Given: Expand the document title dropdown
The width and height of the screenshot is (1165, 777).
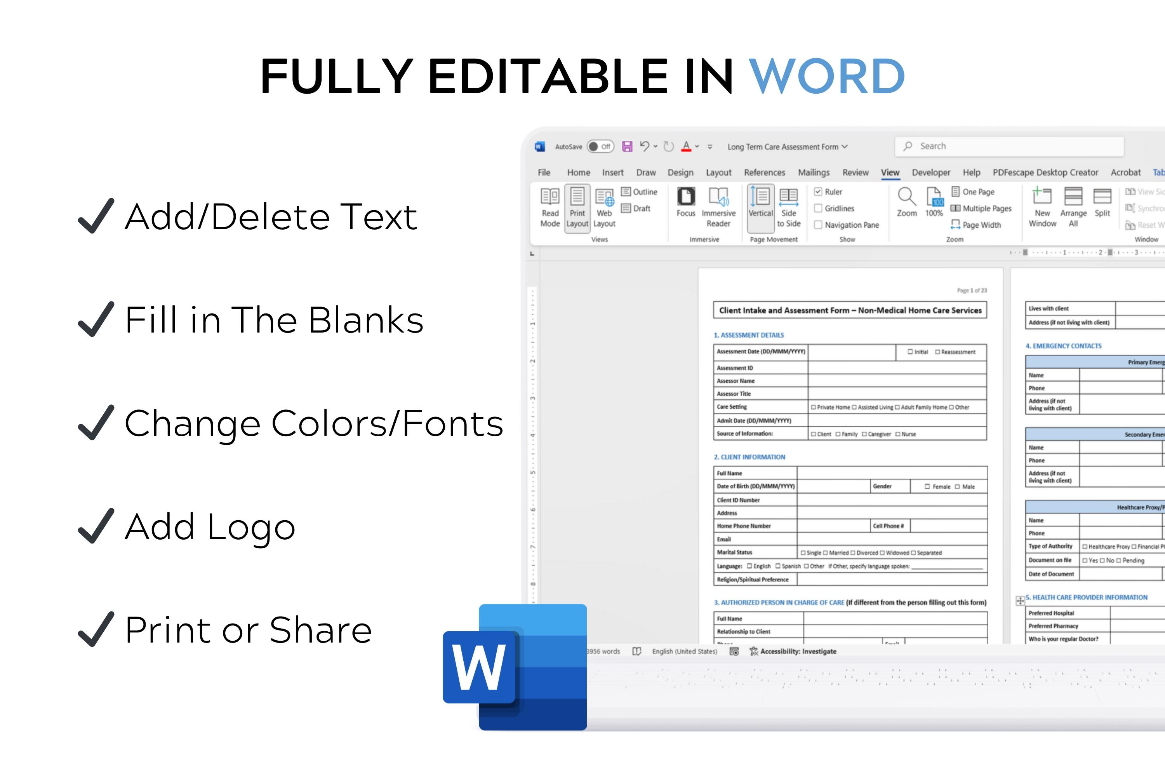Looking at the screenshot, I should pos(845,147).
